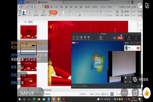Tap the rotate screen icon at top right
The height and width of the screenshot is (102, 153).
147,6
